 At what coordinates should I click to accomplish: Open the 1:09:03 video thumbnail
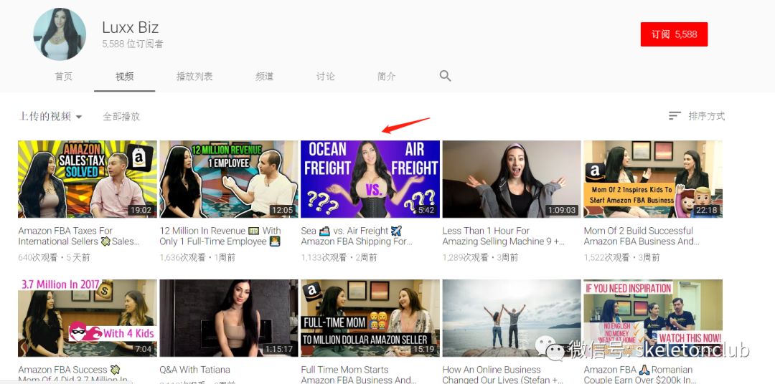click(512, 179)
